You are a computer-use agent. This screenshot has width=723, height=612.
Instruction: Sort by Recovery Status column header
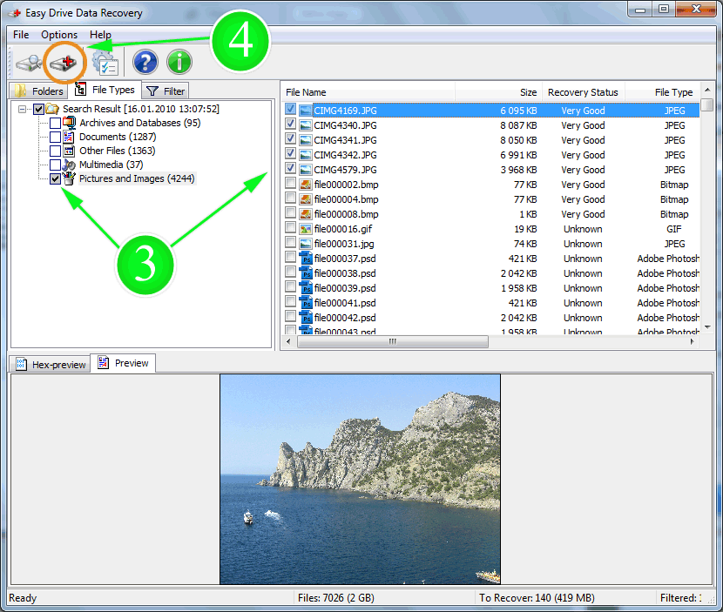582,92
